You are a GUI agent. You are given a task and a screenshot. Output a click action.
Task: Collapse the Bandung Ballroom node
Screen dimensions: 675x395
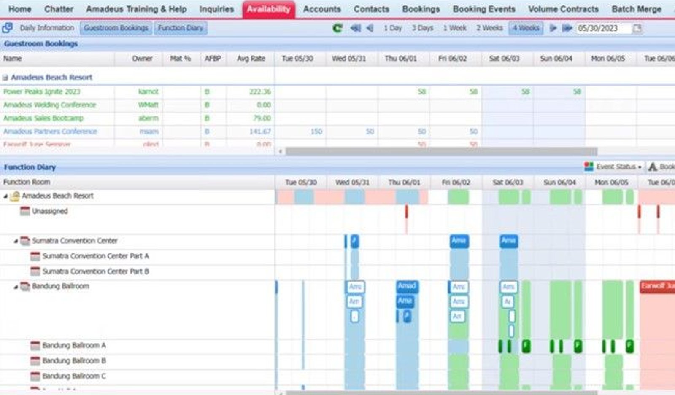coord(16,287)
